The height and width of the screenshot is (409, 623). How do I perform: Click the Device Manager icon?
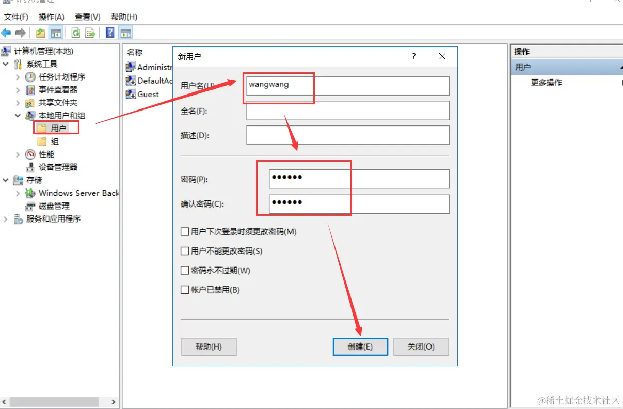(30, 167)
